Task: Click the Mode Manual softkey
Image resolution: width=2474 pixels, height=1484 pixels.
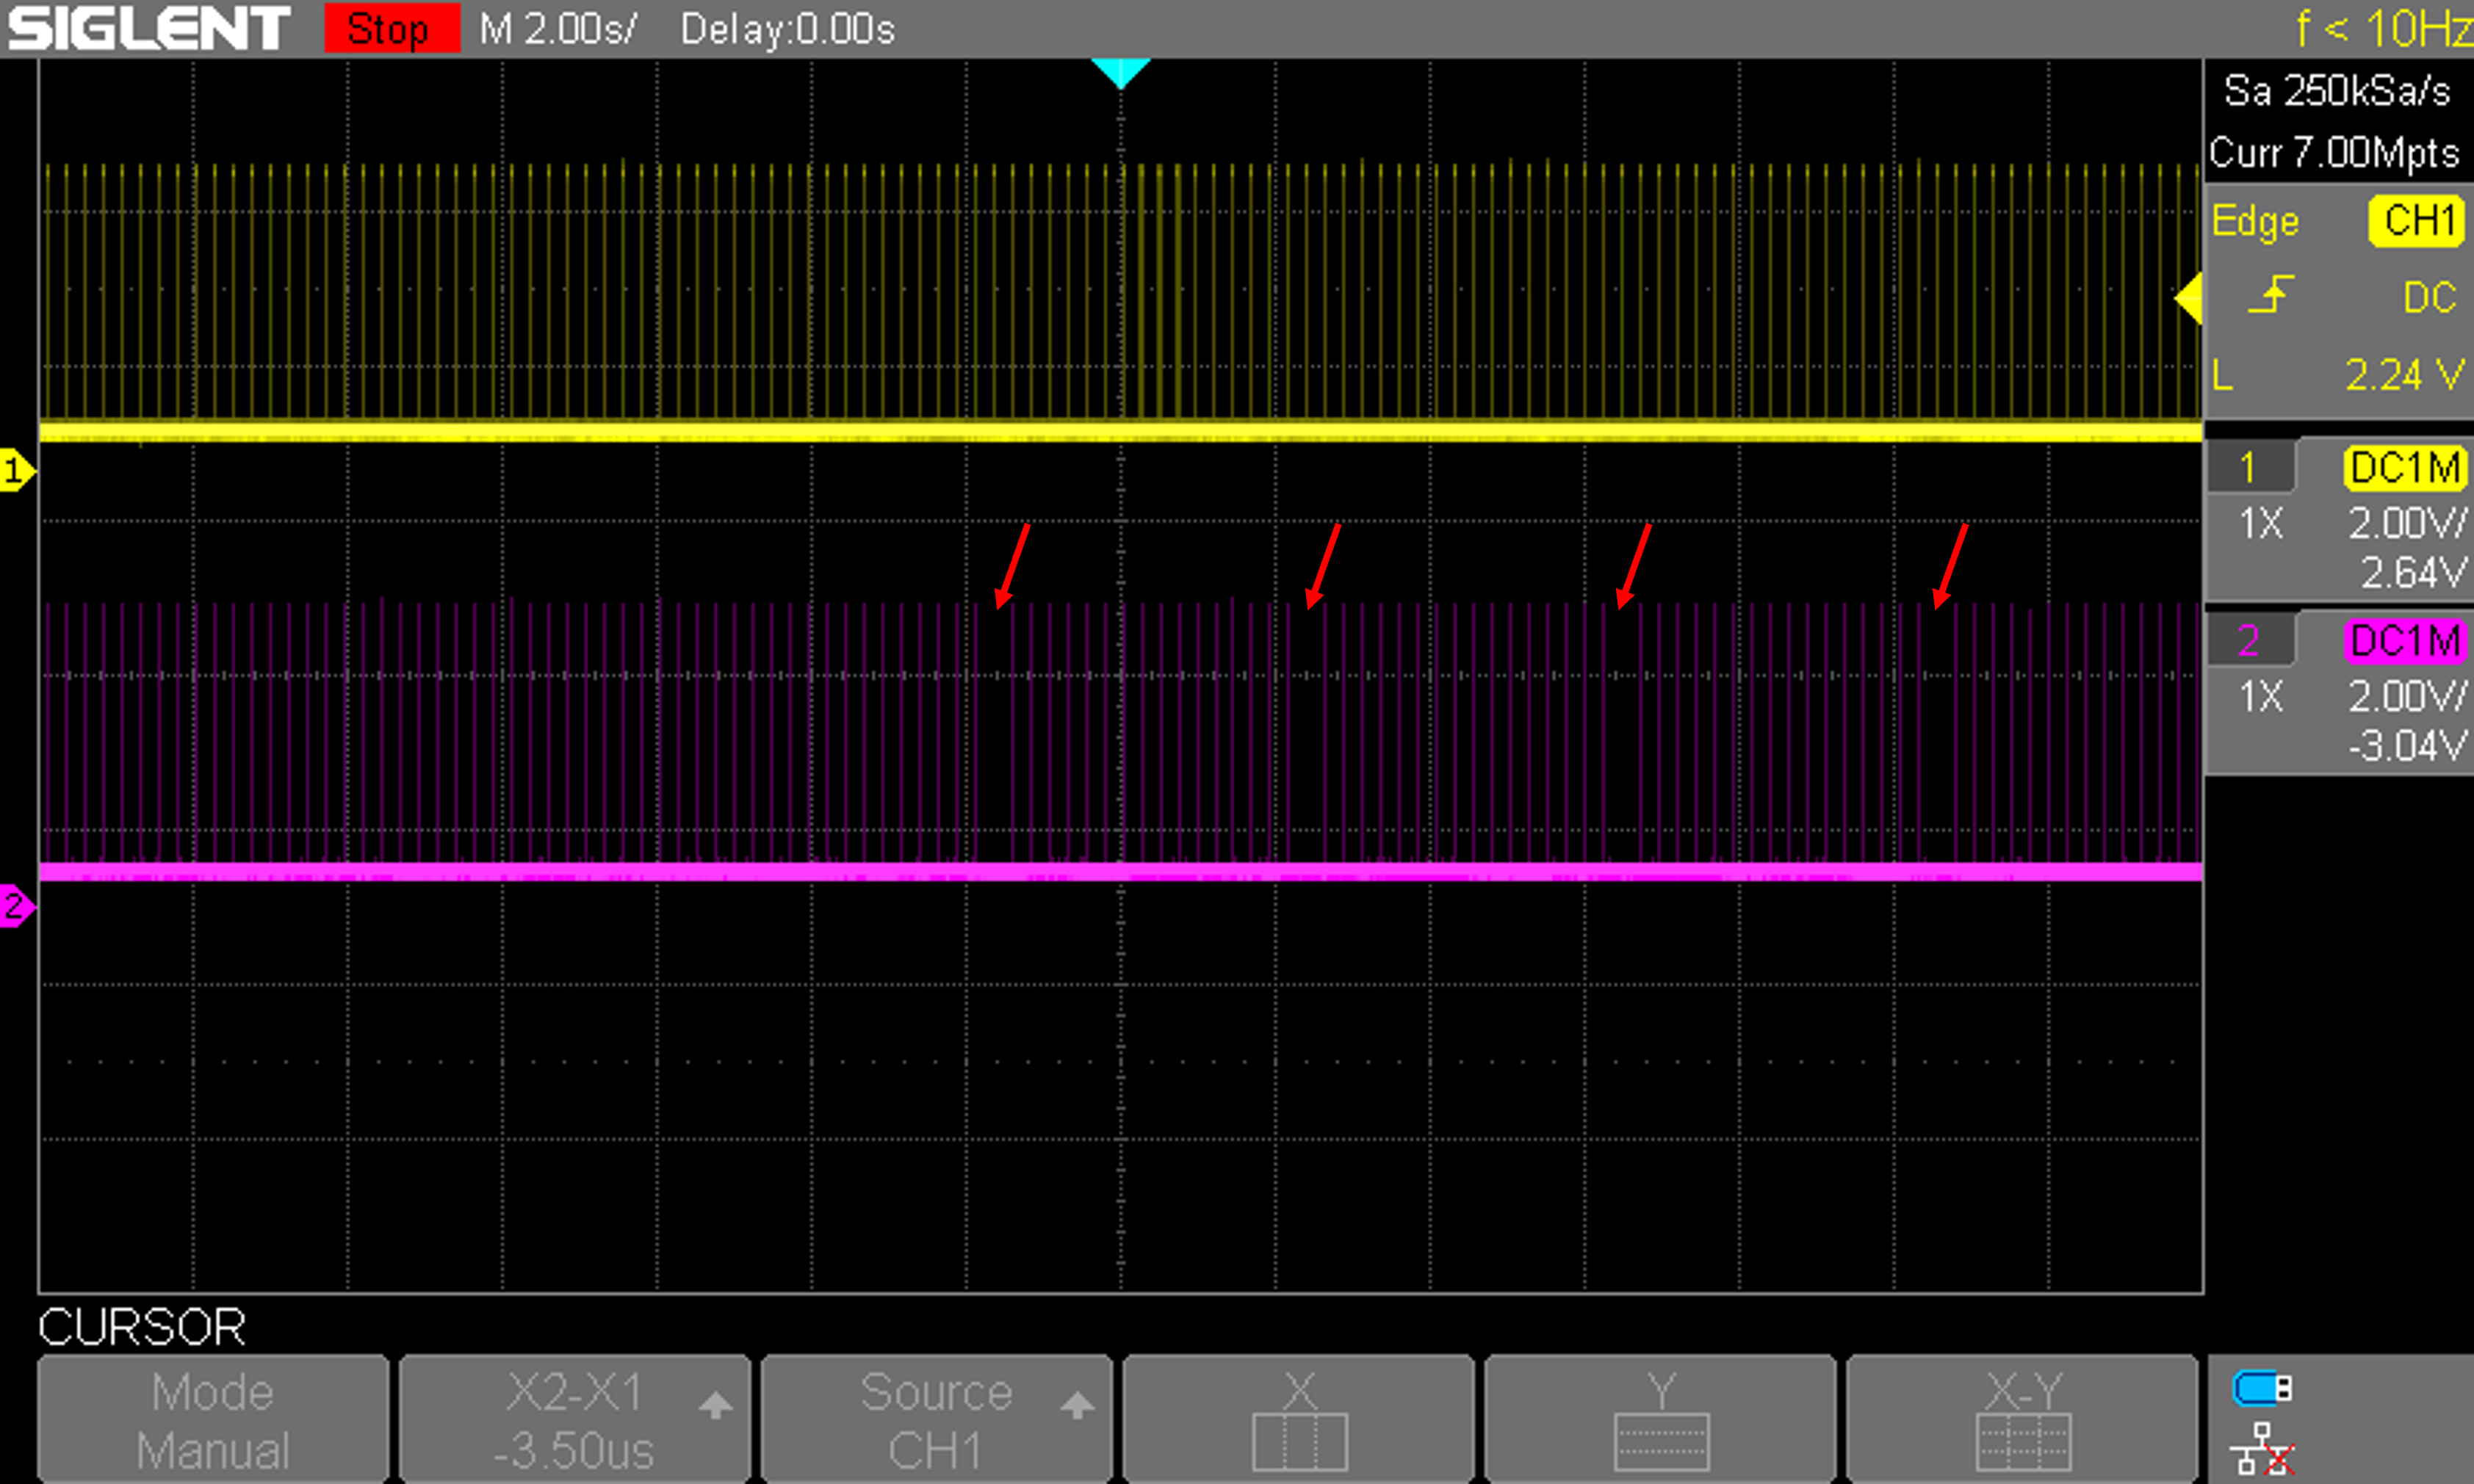Action: click(x=213, y=1419)
